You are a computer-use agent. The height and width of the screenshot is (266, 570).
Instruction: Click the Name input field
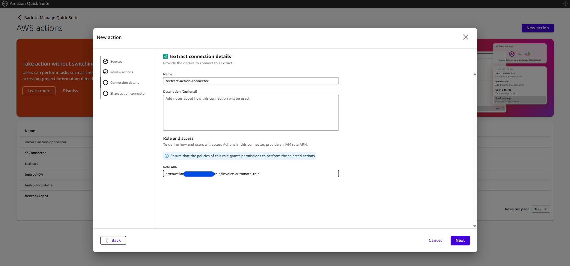251,81
